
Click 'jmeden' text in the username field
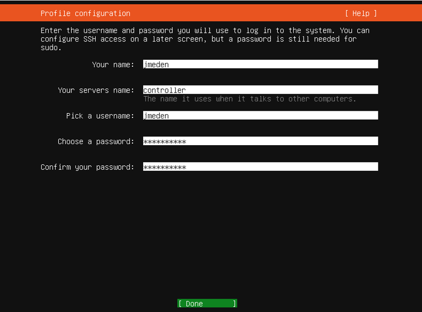156,116
